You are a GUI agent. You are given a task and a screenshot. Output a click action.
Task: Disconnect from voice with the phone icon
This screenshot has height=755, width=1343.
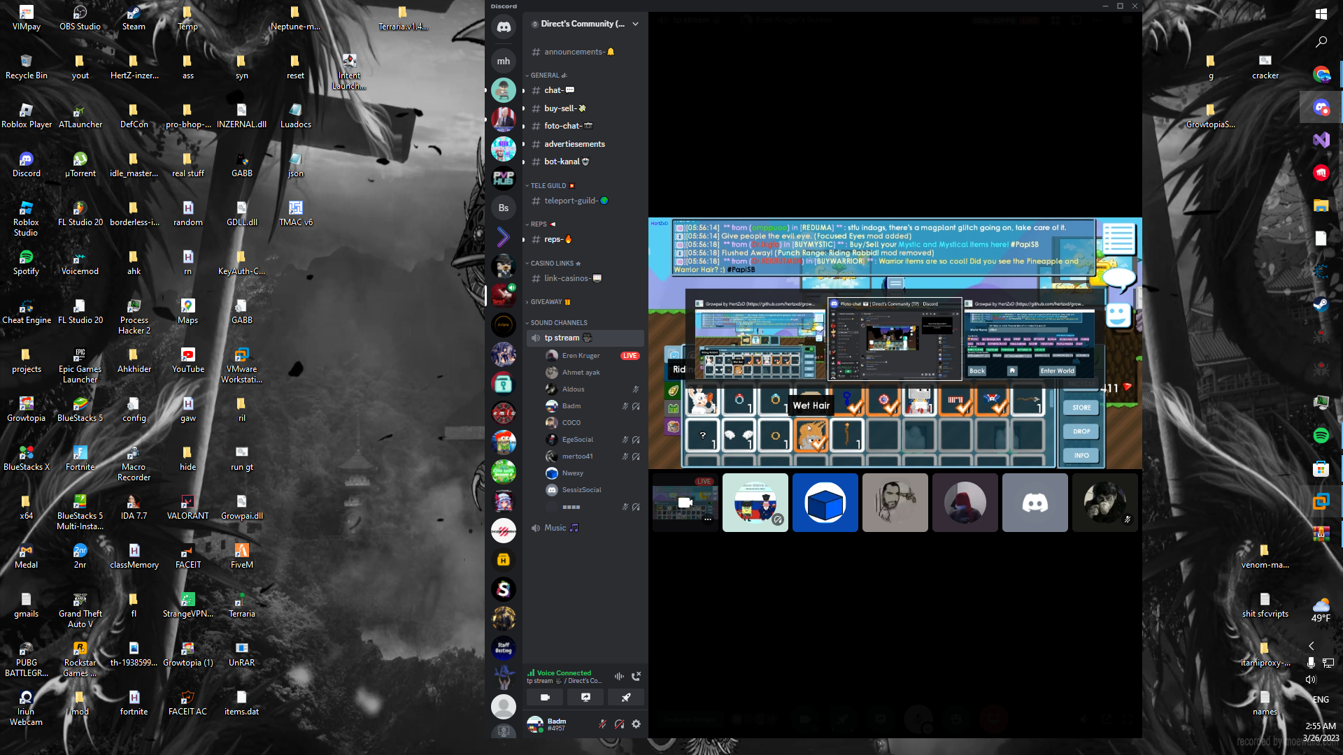[636, 676]
